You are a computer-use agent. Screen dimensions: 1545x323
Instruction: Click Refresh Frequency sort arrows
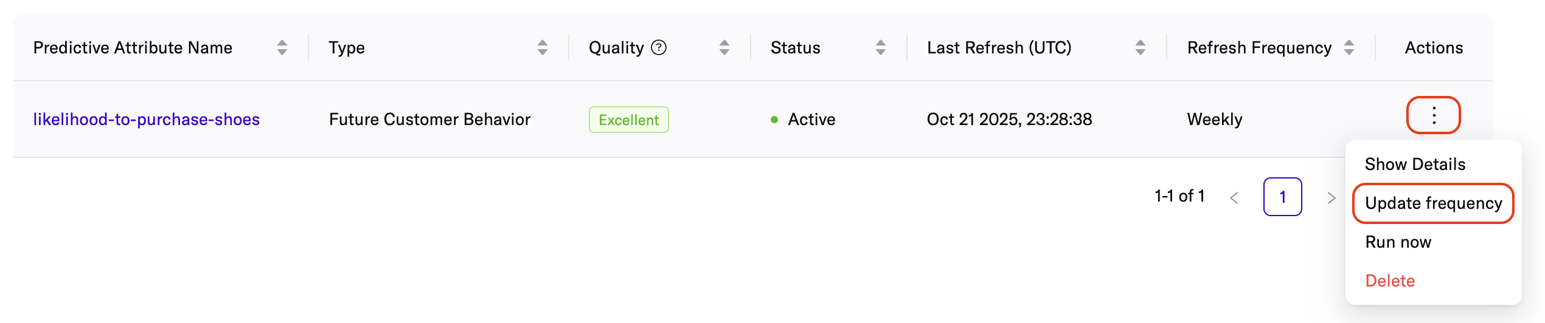[1349, 47]
